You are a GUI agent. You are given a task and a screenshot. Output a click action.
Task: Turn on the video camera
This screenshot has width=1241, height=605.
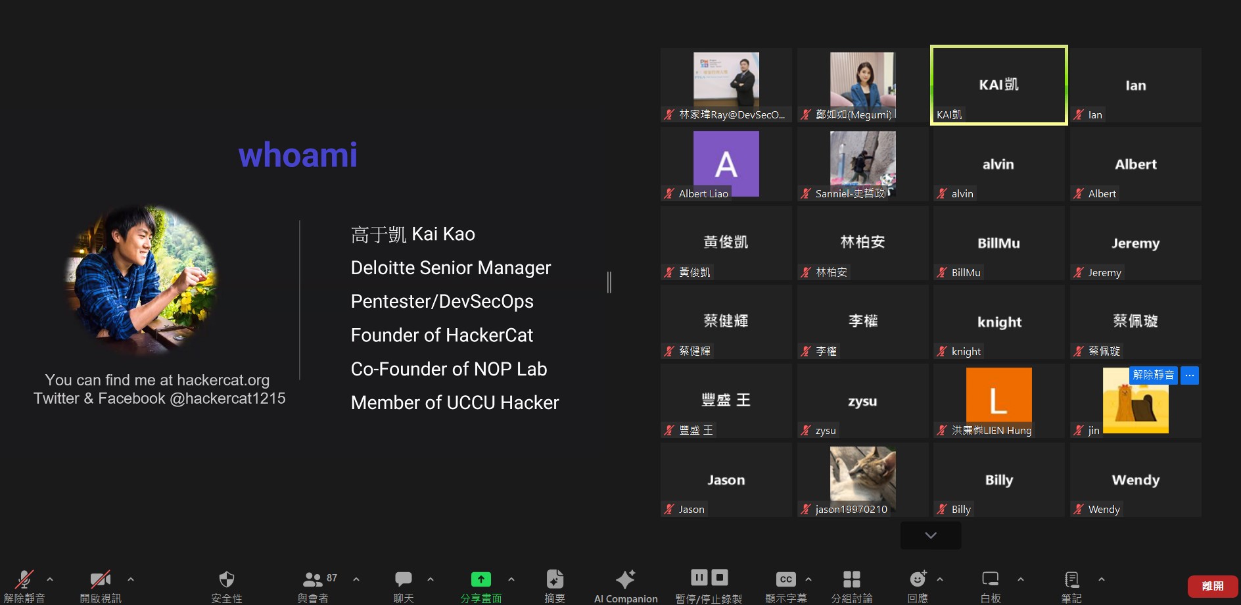(100, 580)
